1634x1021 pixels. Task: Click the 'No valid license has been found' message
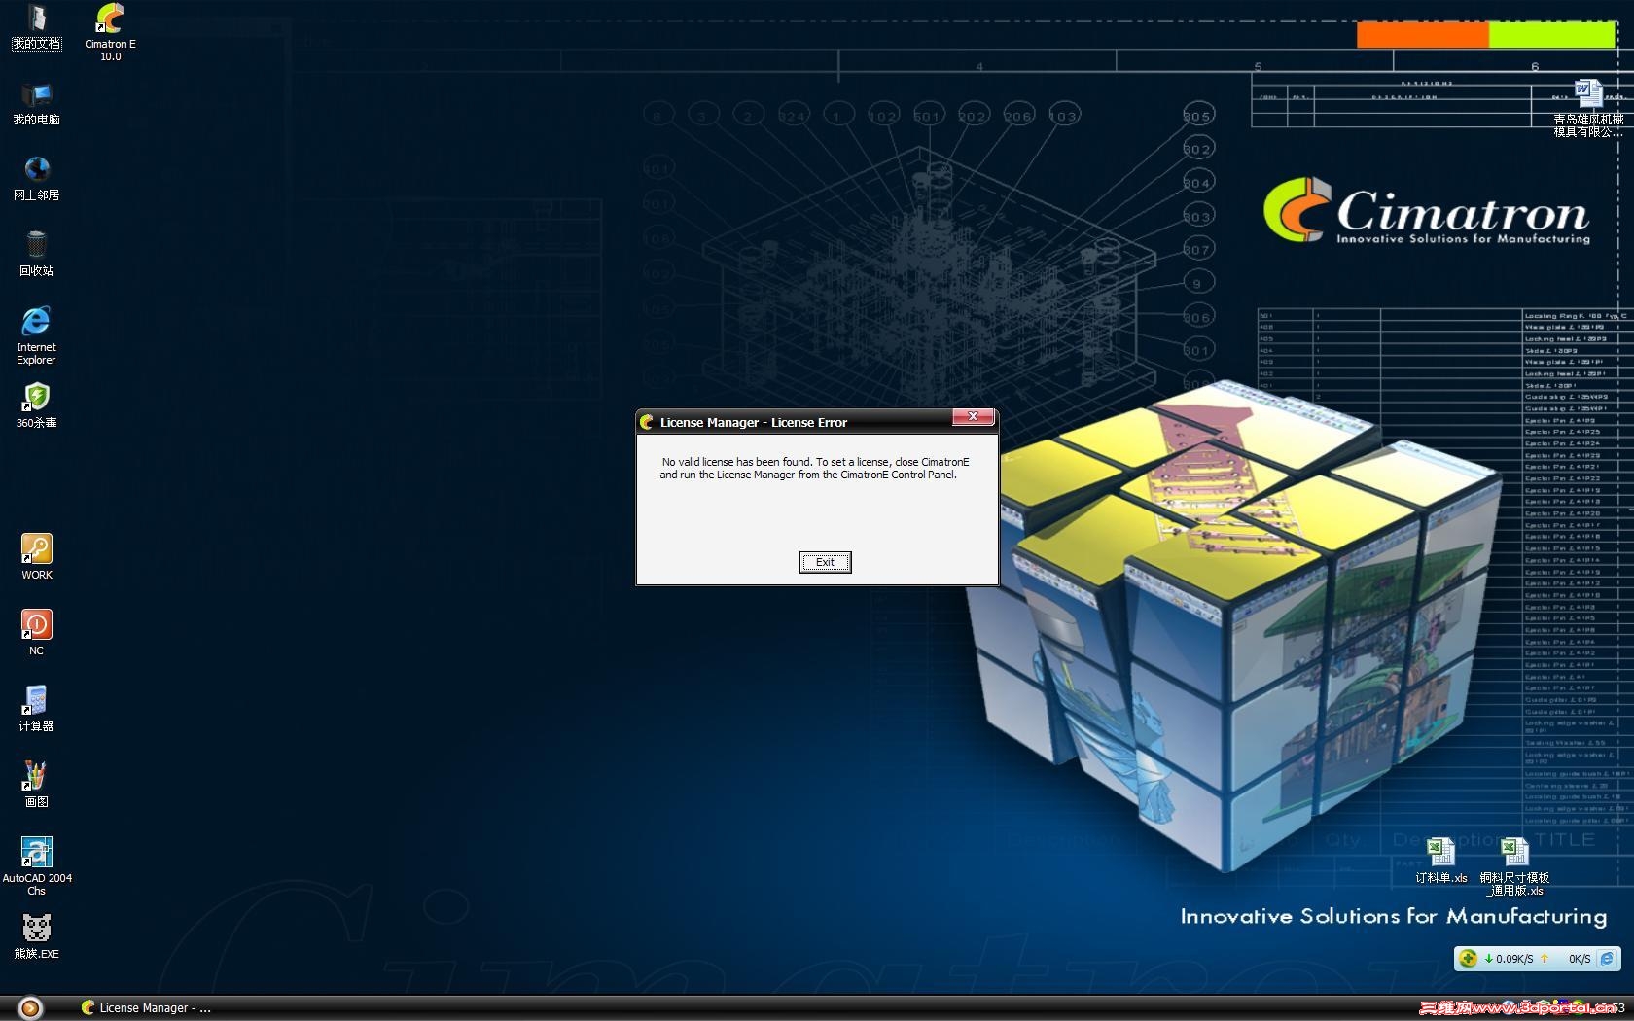point(815,469)
